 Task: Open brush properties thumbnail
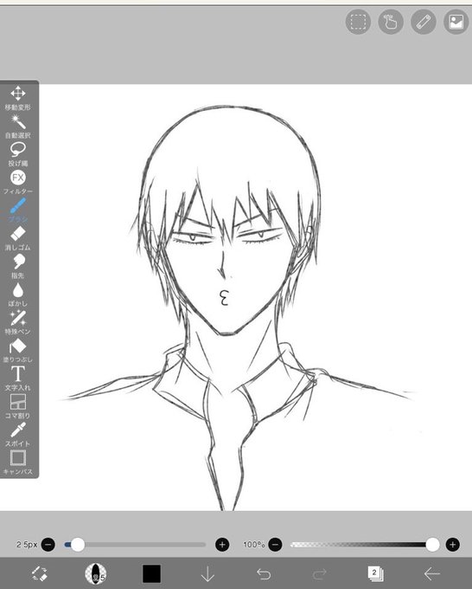point(95,573)
